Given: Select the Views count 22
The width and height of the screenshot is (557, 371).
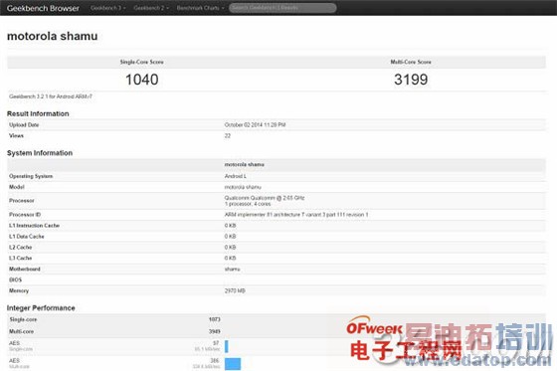Looking at the screenshot, I should 228,135.
